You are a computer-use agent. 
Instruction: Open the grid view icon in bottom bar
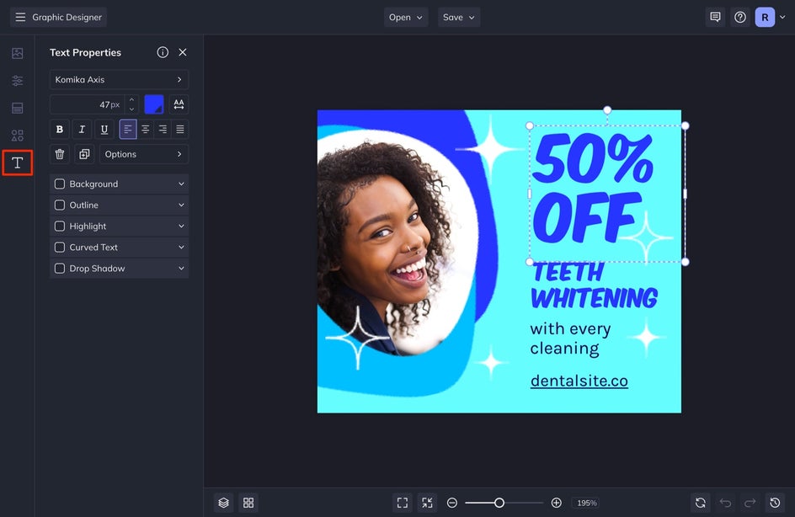(x=248, y=503)
